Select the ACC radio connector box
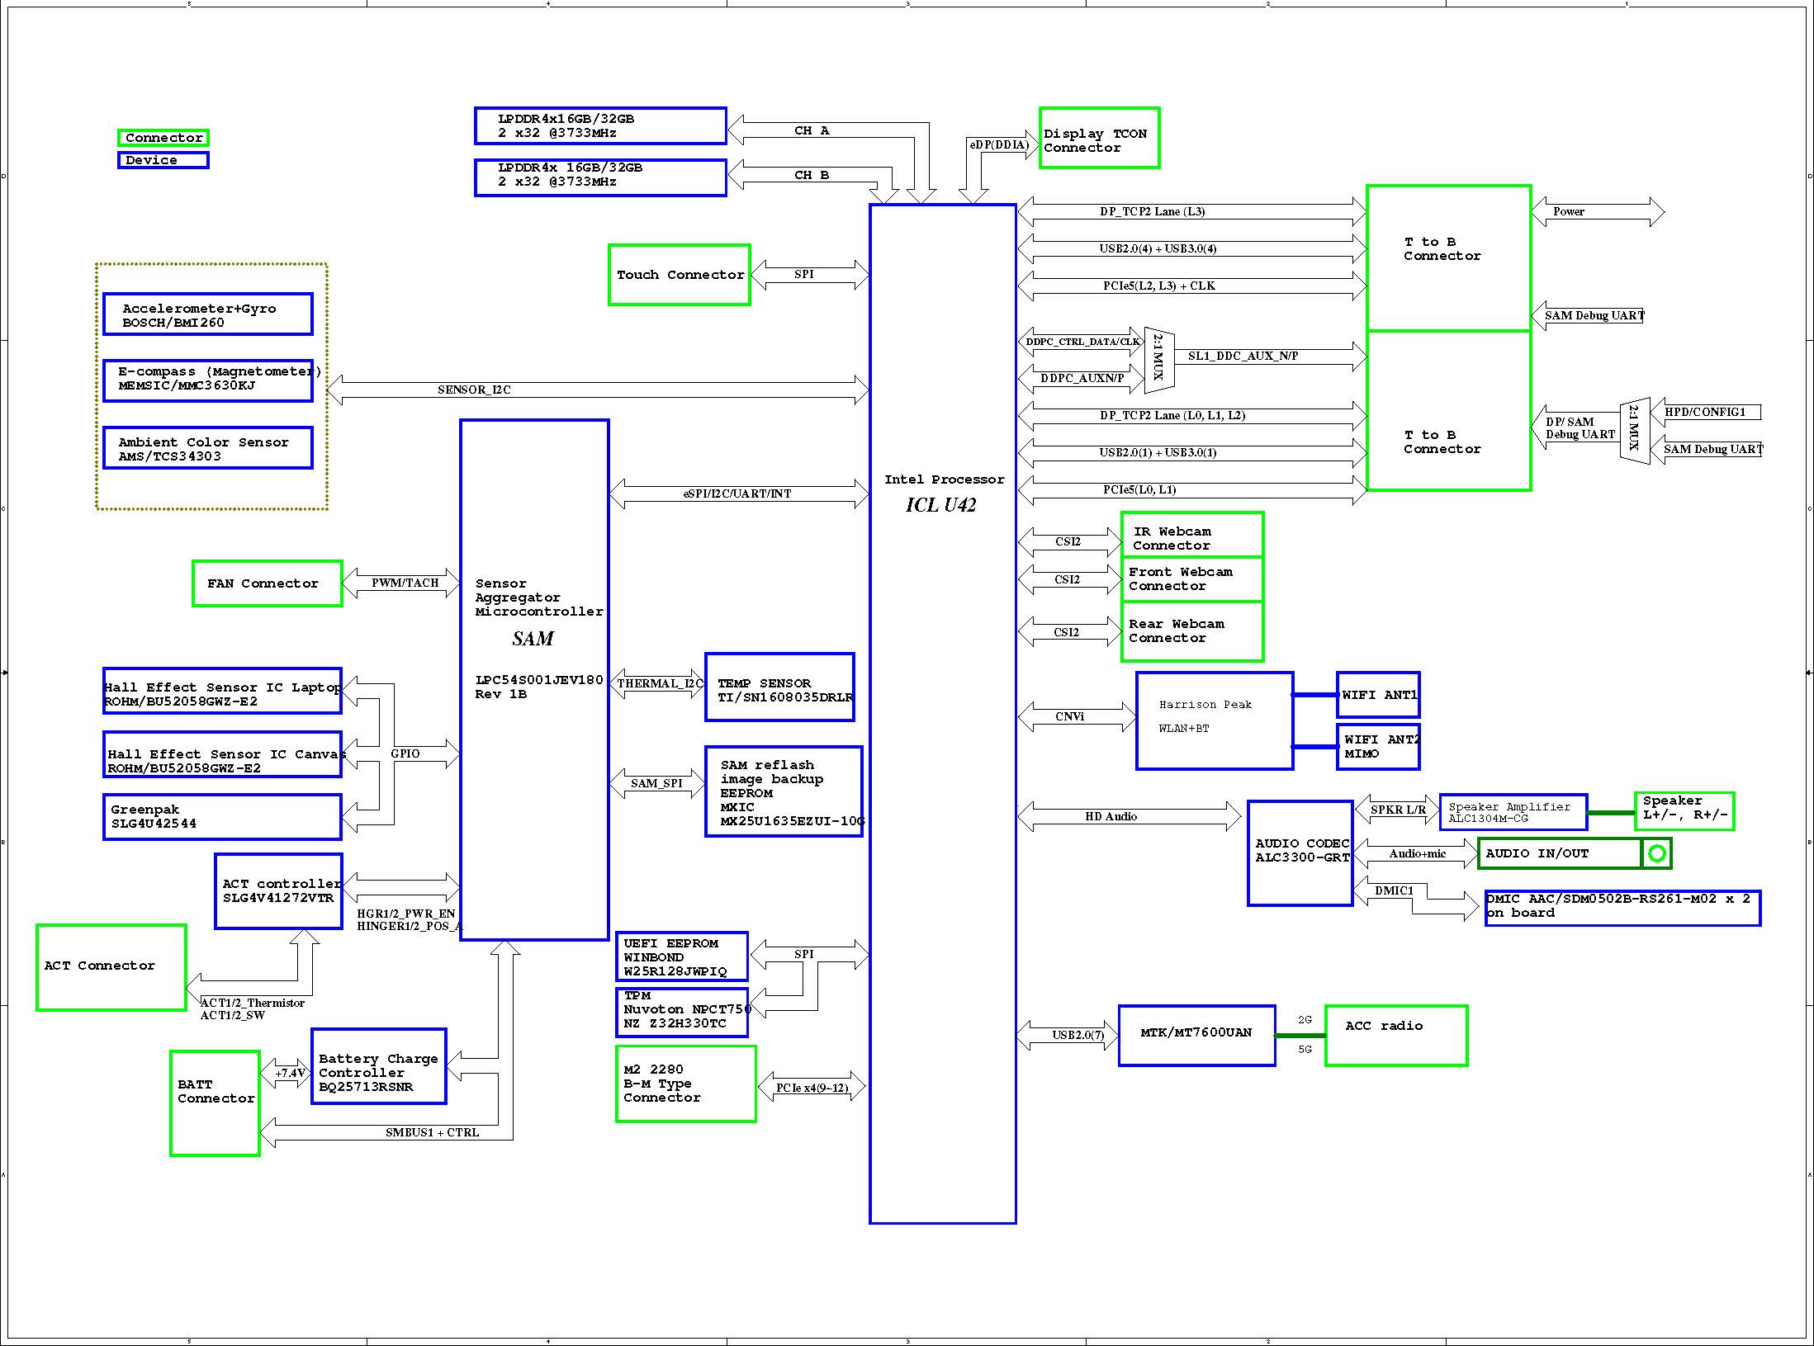1814x1346 pixels. coord(1396,1035)
